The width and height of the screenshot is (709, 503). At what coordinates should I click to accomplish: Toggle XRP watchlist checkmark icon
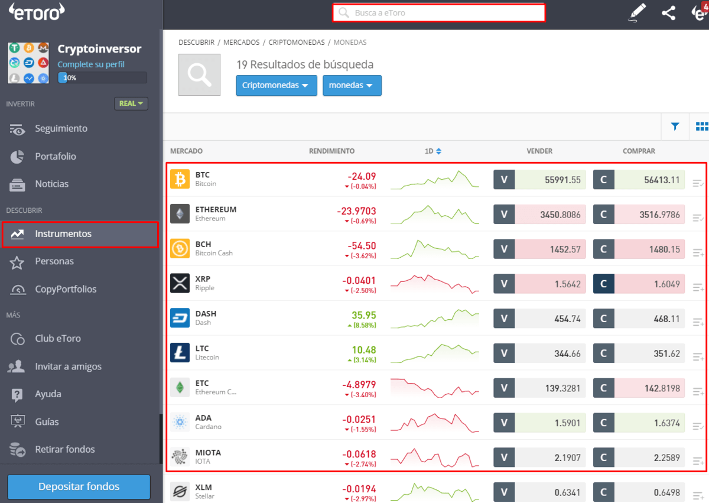pyautogui.click(x=698, y=287)
